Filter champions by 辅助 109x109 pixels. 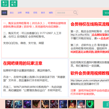[x=51, y=13]
